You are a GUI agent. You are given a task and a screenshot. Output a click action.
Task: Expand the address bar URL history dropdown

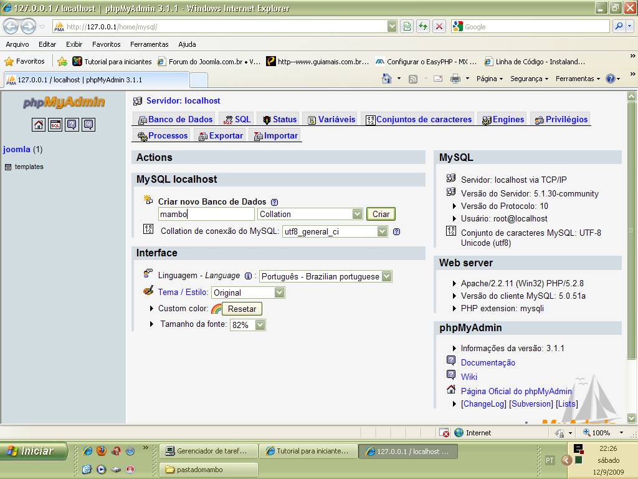tap(392, 27)
